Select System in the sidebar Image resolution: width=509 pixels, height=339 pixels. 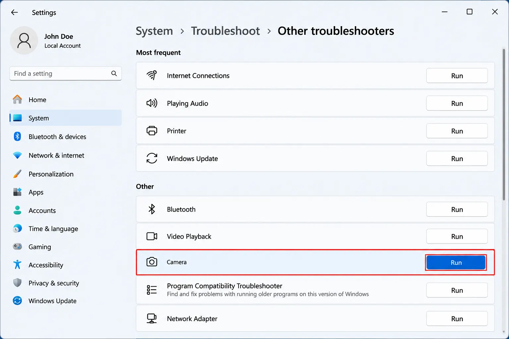[66, 118]
